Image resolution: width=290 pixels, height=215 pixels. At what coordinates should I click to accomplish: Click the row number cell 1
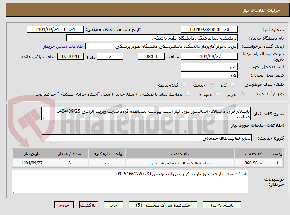(x=277, y=163)
